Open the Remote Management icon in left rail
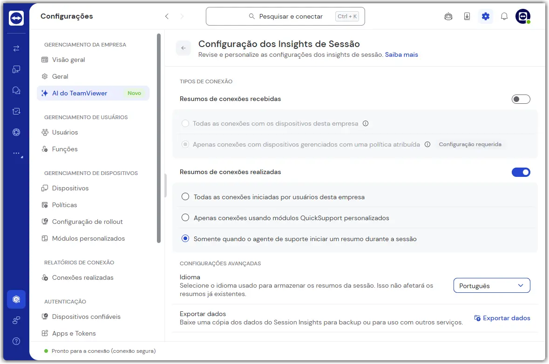 16,111
